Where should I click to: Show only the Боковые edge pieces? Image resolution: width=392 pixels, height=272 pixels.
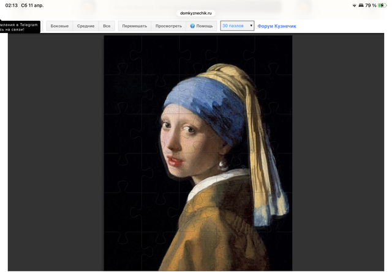59,26
